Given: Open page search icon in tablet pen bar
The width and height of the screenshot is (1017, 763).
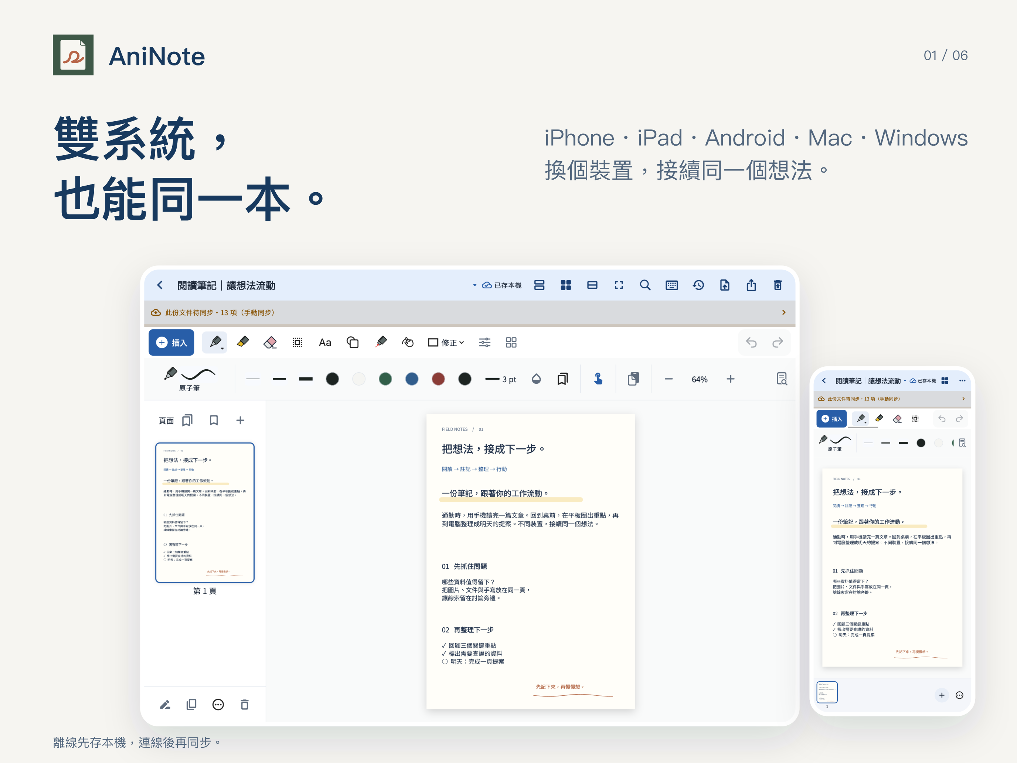Looking at the screenshot, I should pyautogui.click(x=782, y=379).
